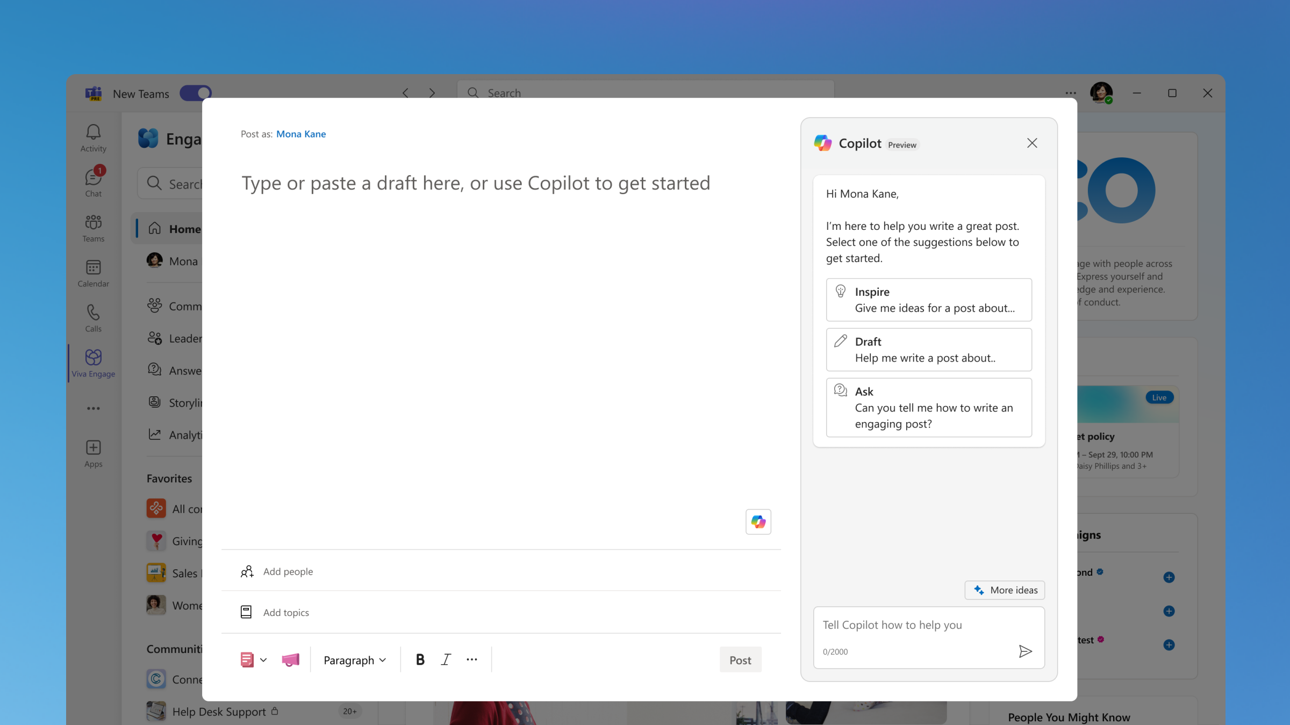Select the Draft suggestion in Copilot
Image resolution: width=1290 pixels, height=725 pixels.
[x=927, y=348]
